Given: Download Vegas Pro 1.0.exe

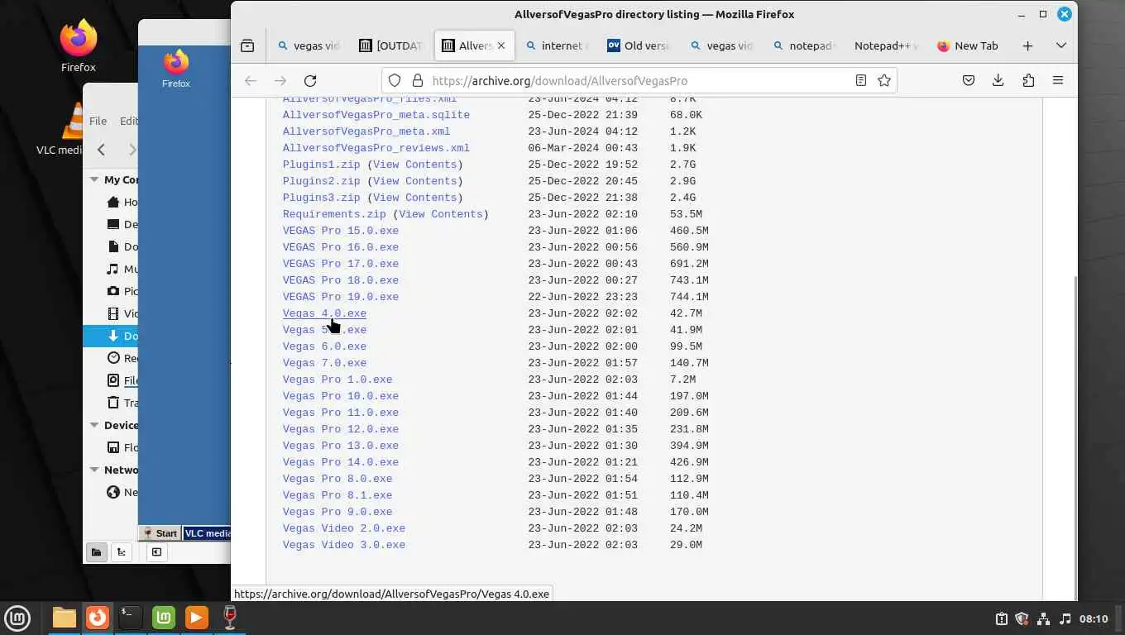Looking at the screenshot, I should click(x=337, y=380).
